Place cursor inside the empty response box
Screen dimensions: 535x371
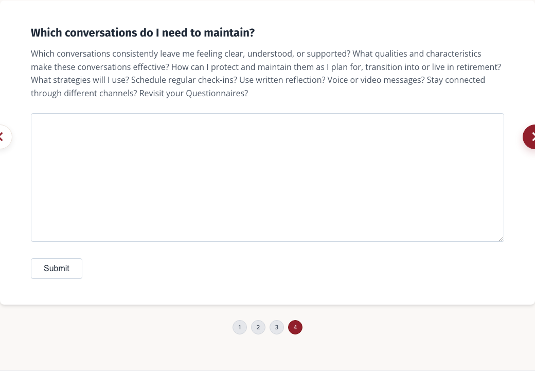tap(267, 178)
